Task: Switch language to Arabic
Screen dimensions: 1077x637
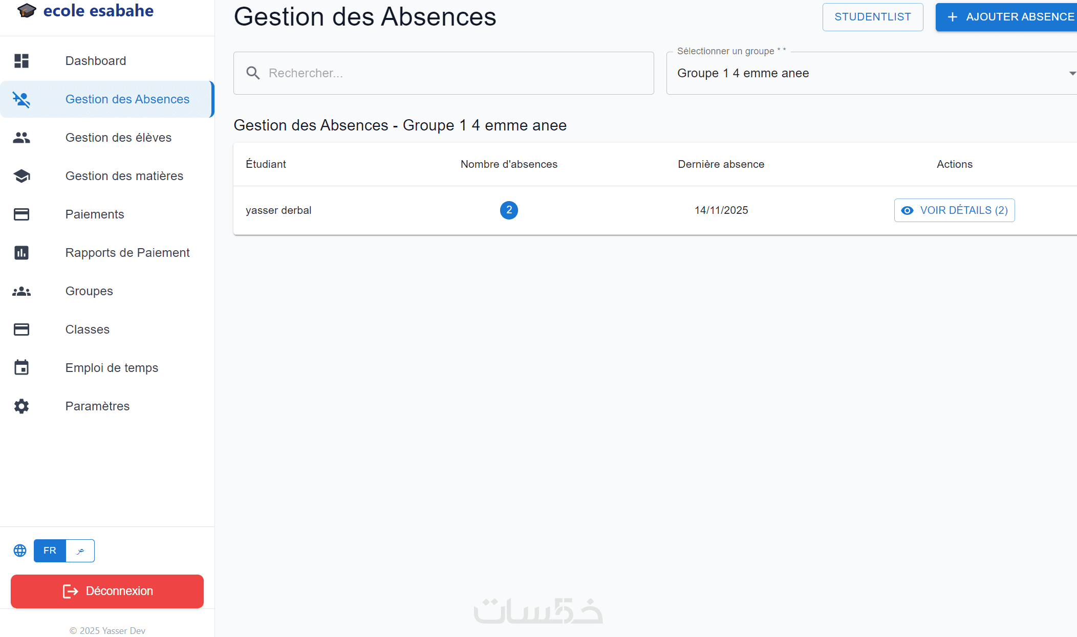Action: [x=80, y=551]
